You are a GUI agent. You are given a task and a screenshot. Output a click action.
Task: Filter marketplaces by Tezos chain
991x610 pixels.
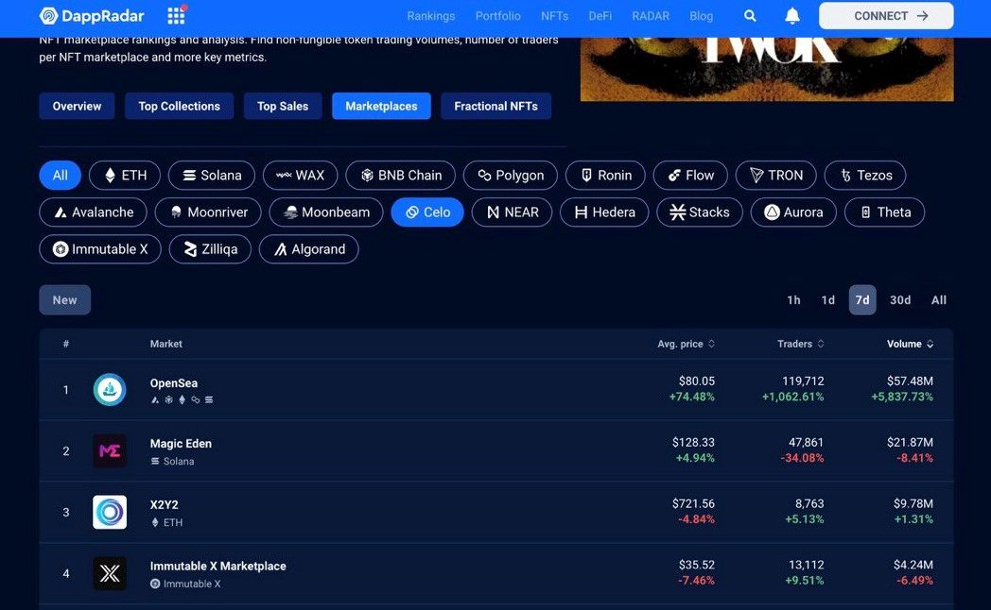tap(865, 175)
